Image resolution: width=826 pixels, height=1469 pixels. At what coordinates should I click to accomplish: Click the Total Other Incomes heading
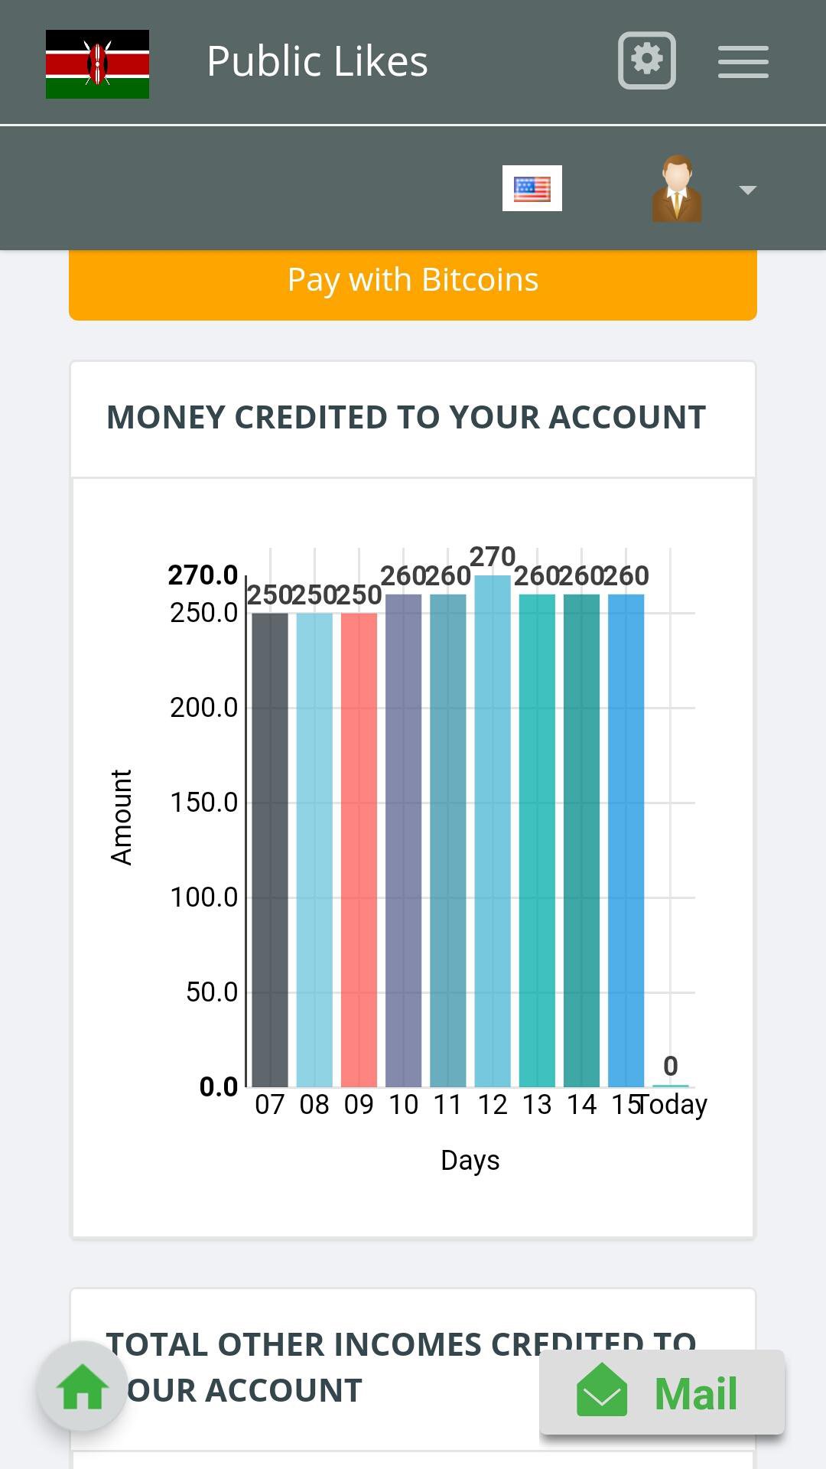(402, 1367)
